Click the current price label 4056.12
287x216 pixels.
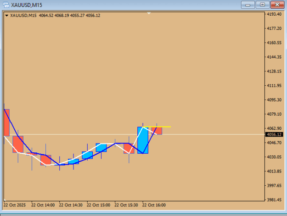pos(274,134)
